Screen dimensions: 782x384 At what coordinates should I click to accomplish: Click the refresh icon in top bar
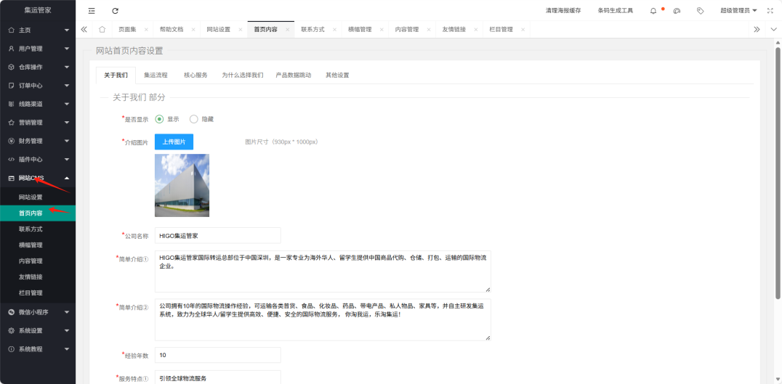116,10
